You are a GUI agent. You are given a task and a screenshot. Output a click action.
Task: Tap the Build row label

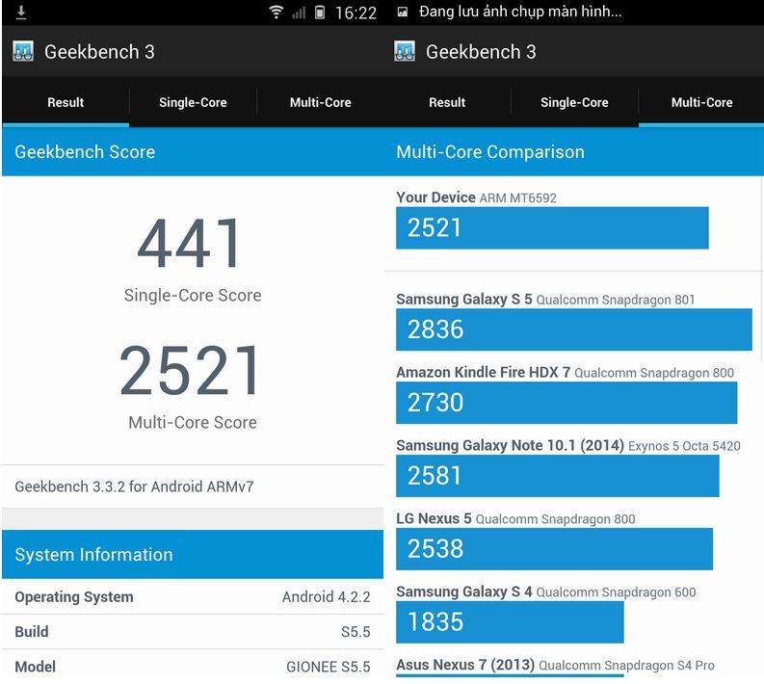pyautogui.click(x=32, y=631)
